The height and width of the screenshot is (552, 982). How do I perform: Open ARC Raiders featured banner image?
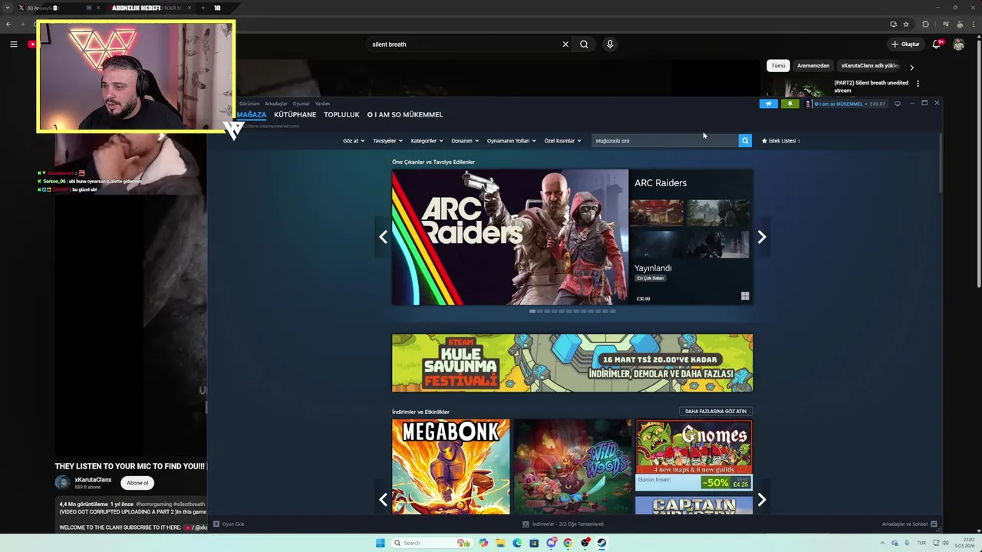coord(510,237)
